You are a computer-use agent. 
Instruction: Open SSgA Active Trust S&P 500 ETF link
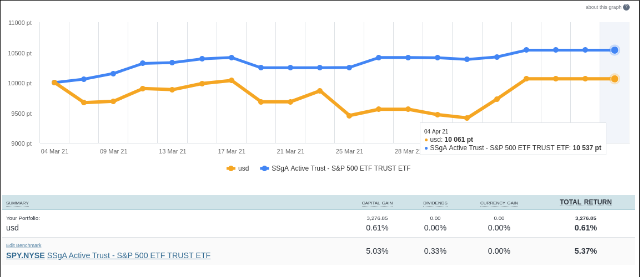(x=129, y=255)
